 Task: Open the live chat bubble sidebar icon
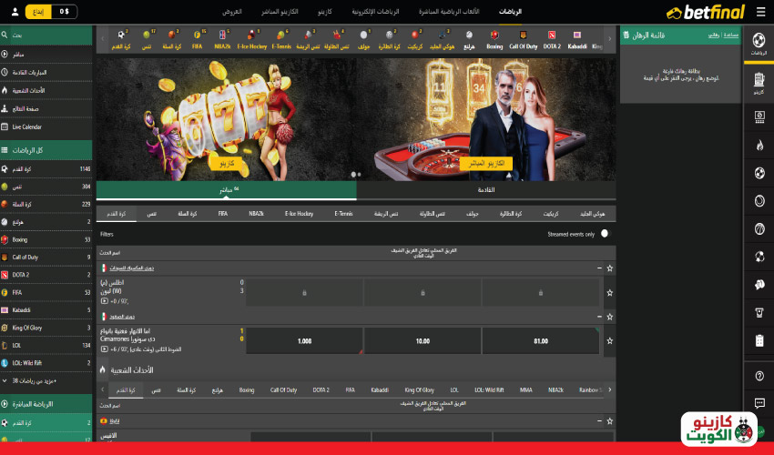759,403
